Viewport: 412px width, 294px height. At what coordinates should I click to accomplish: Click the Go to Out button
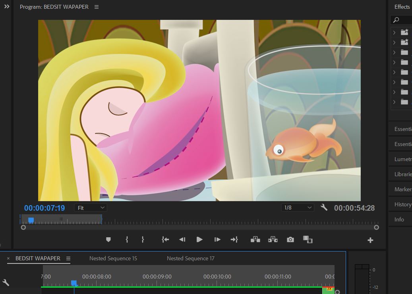pyautogui.click(x=234, y=239)
